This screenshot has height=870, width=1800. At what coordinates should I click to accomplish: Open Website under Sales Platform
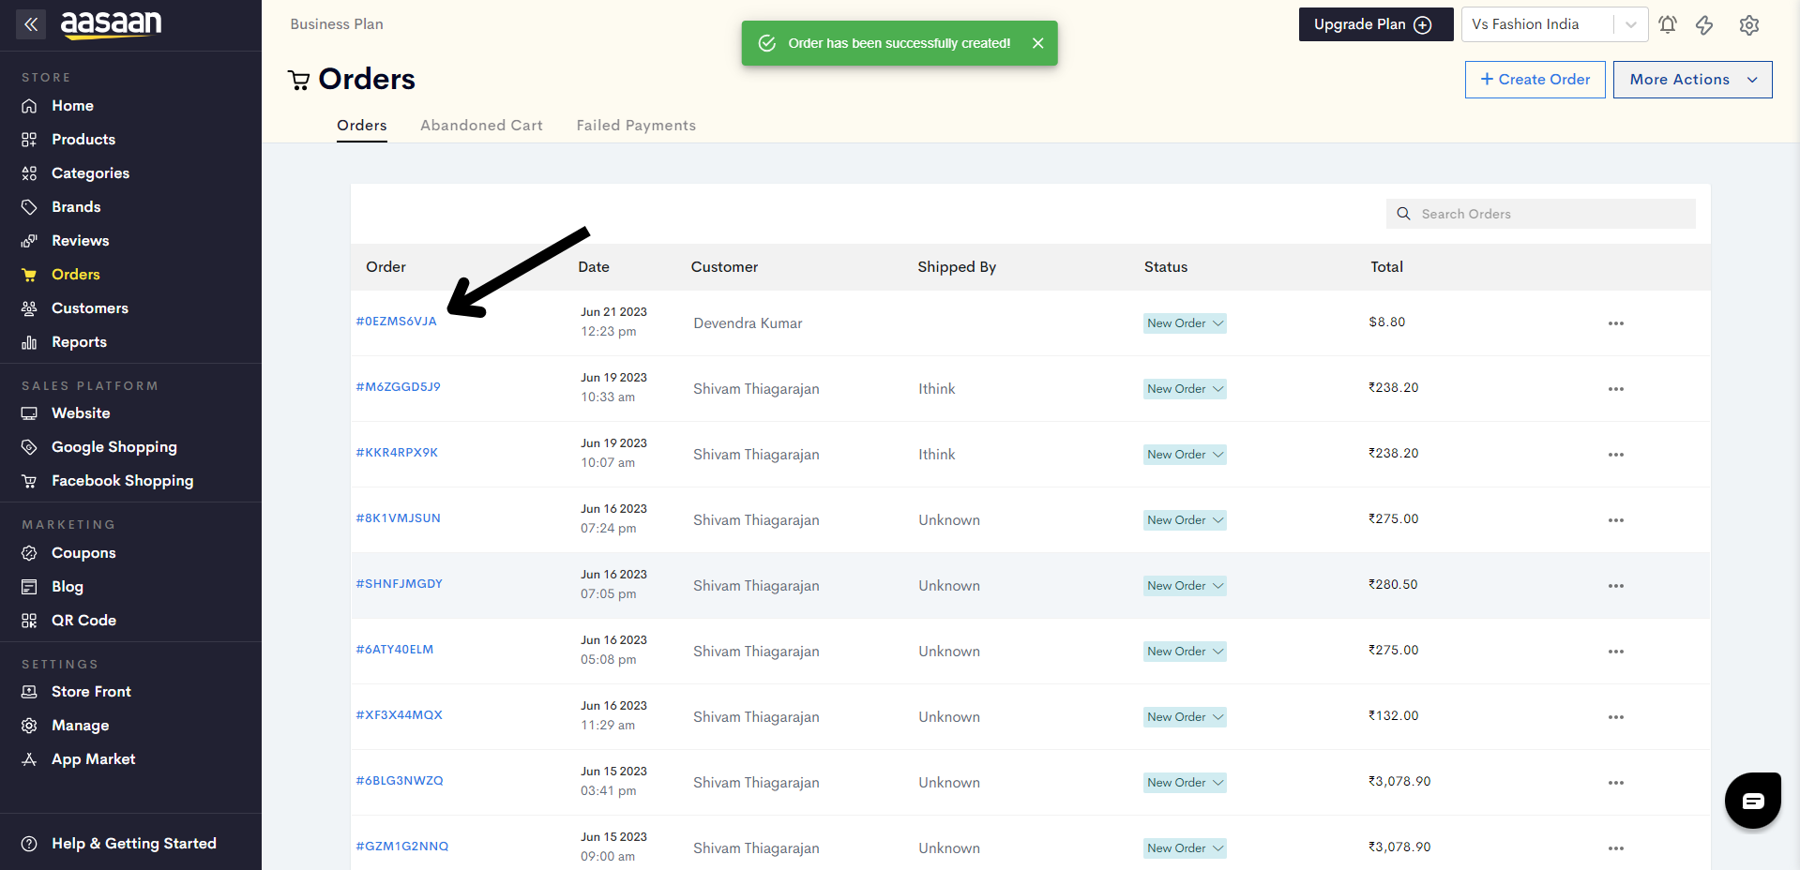point(81,413)
